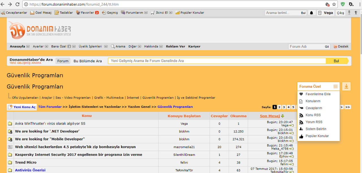Click the thumbs-up icon by Popüler Konular
Viewport: 362px width, 173px height.
coord(301,136)
